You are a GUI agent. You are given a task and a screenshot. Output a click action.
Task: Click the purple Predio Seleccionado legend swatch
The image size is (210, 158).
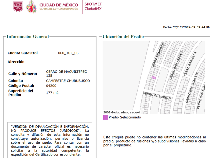tap(105, 117)
